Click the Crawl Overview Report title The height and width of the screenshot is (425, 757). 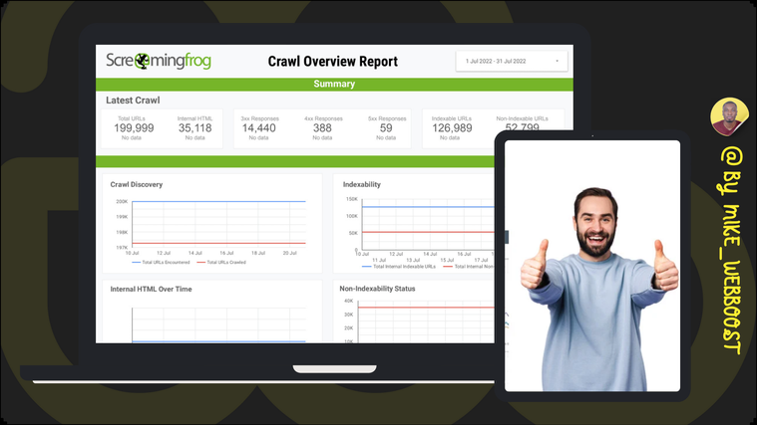[333, 61]
